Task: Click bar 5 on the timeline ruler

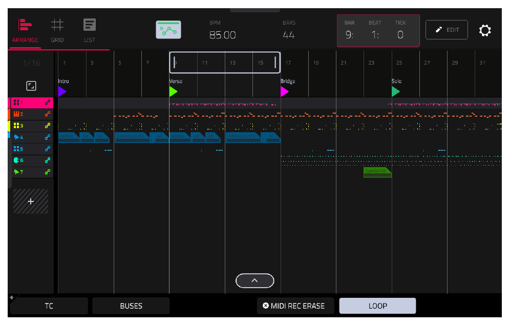Action: click(120, 63)
